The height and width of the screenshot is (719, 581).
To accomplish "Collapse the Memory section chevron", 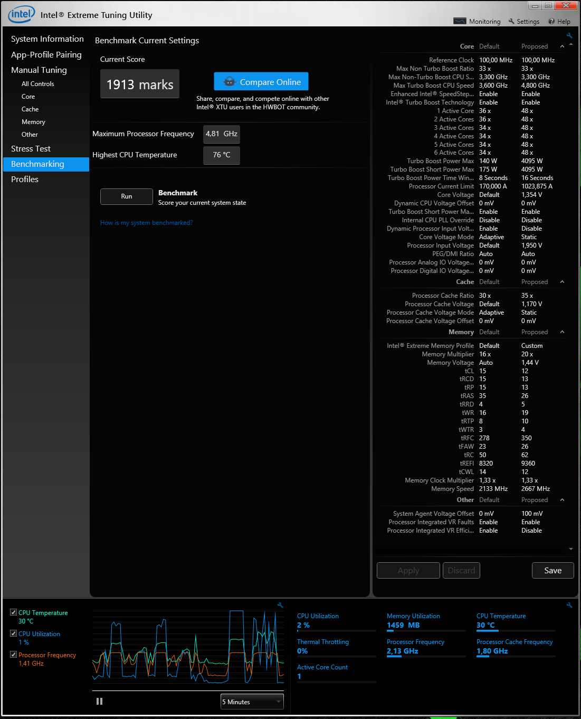I will click(x=562, y=332).
